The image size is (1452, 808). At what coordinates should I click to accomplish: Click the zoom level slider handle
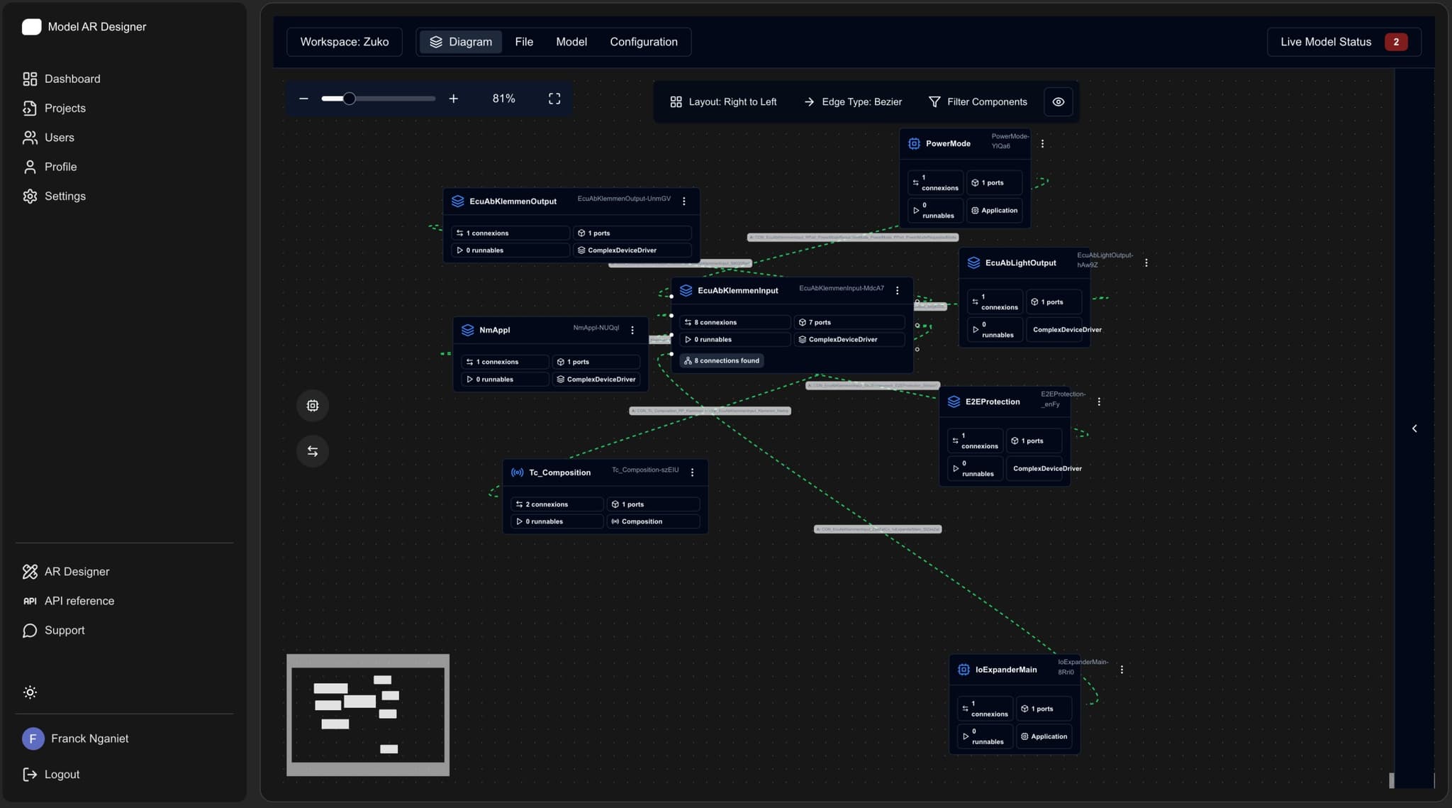[349, 99]
